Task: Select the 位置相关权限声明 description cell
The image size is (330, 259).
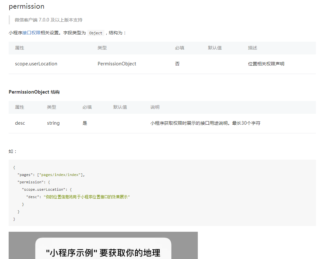Action: [266, 64]
